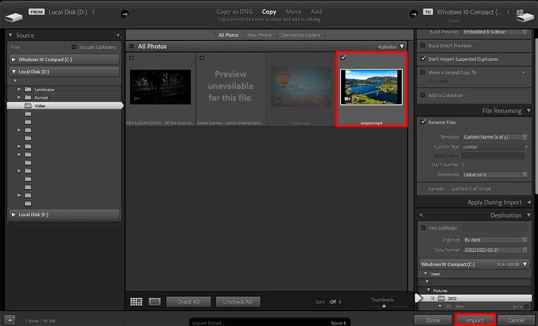538x326 pixels.
Task: Select the outputt.mp4 thumbnail
Action: (371, 87)
